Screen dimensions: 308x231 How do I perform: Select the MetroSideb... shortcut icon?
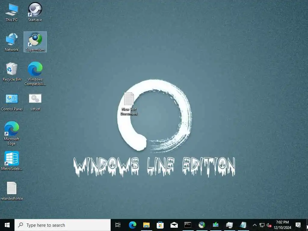(12, 161)
